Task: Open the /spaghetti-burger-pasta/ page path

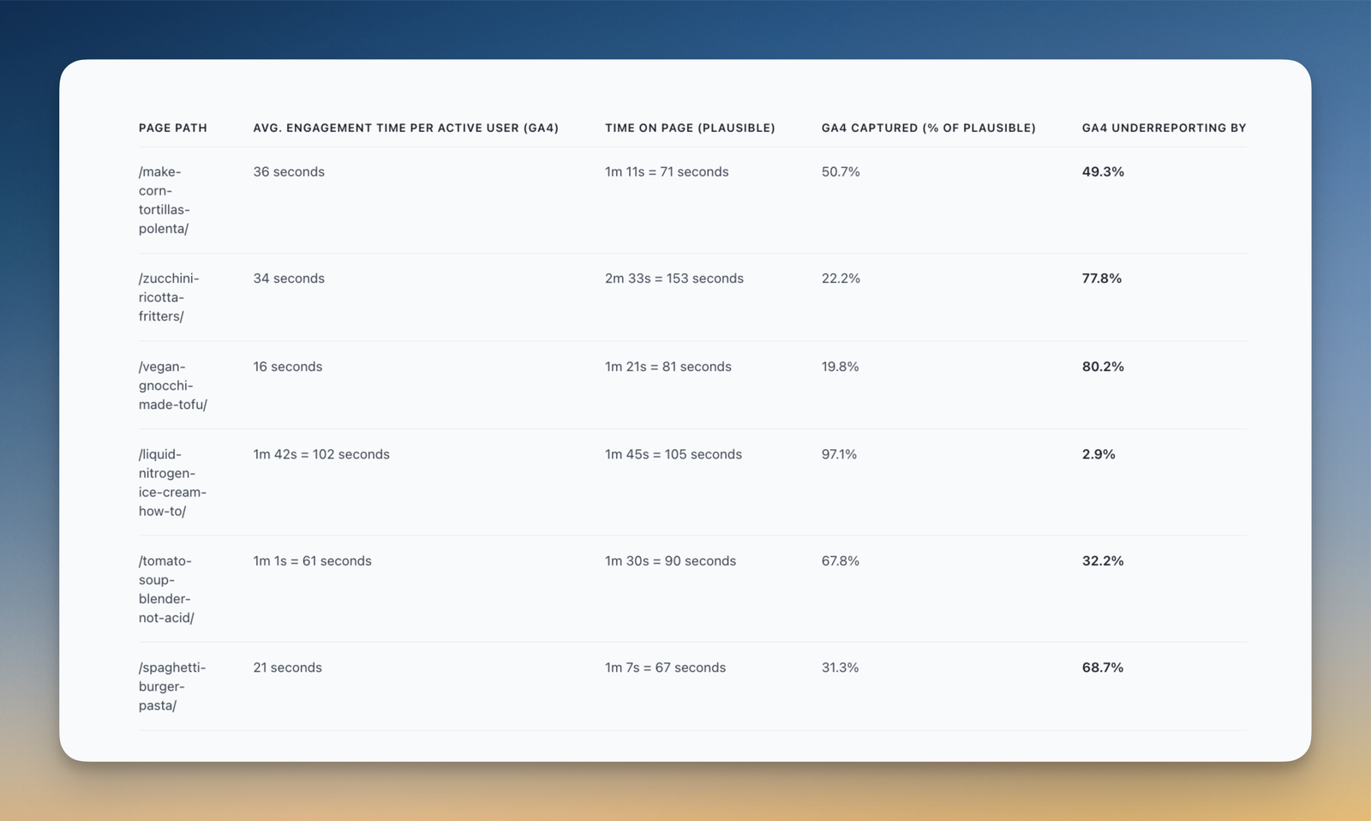Action: [171, 686]
